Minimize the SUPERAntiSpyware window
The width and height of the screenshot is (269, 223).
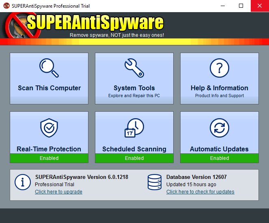pyautogui.click(x=223, y=6)
